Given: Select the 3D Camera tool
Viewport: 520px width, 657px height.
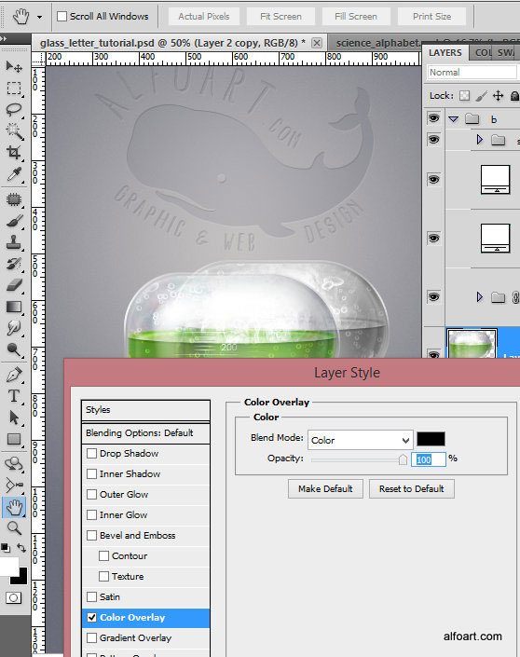Looking at the screenshot, I should coord(14,486).
